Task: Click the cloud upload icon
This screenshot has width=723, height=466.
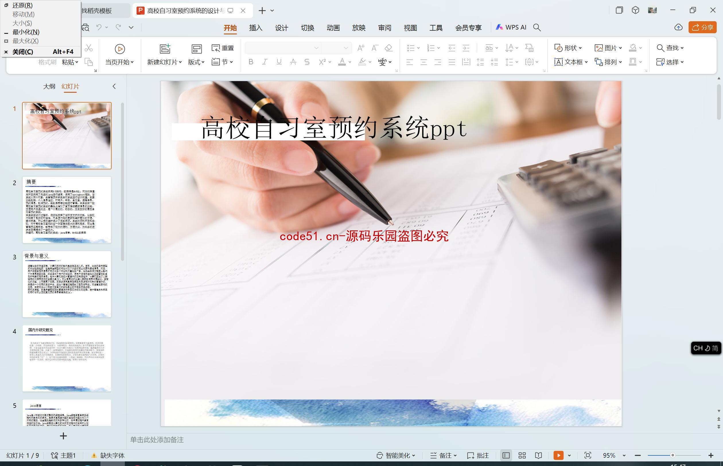Action: pyautogui.click(x=679, y=28)
